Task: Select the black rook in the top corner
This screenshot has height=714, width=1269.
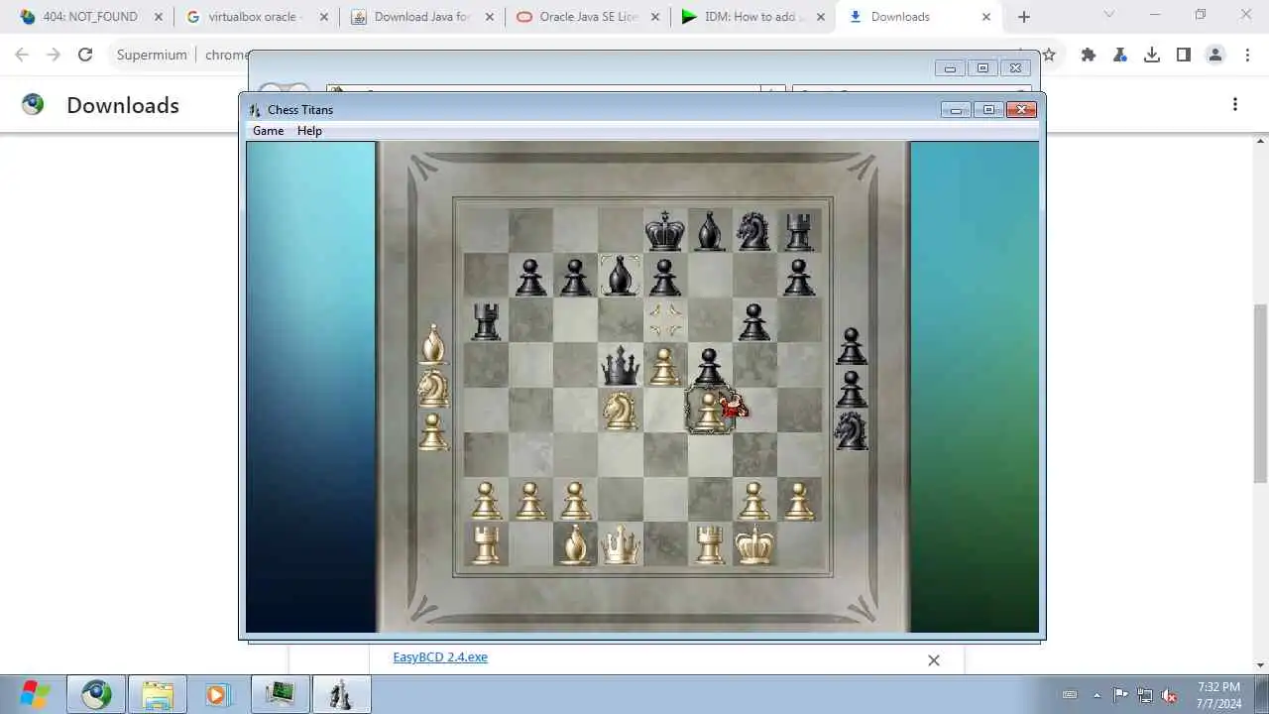Action: pyautogui.click(x=798, y=233)
